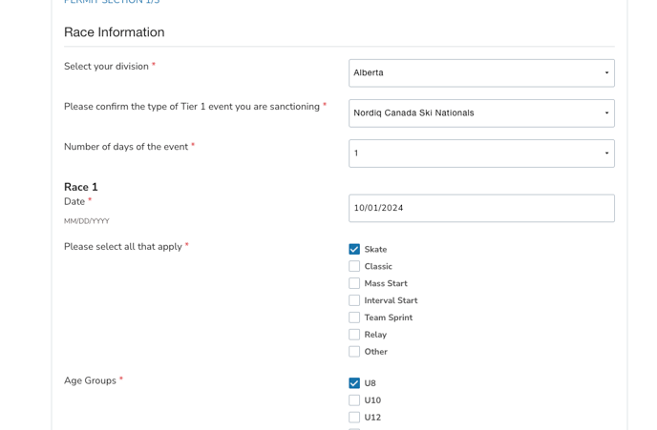Open the division dropdown showing Alberta

tap(480, 73)
